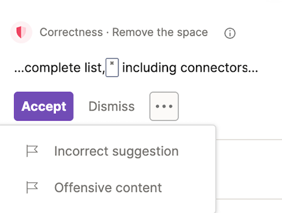Click the trailing ellipsis after connectors

[253, 71]
